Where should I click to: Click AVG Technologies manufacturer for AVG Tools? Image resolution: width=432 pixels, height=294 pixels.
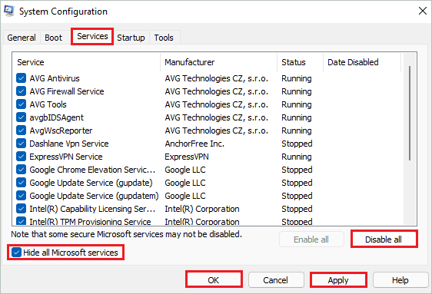pos(216,104)
